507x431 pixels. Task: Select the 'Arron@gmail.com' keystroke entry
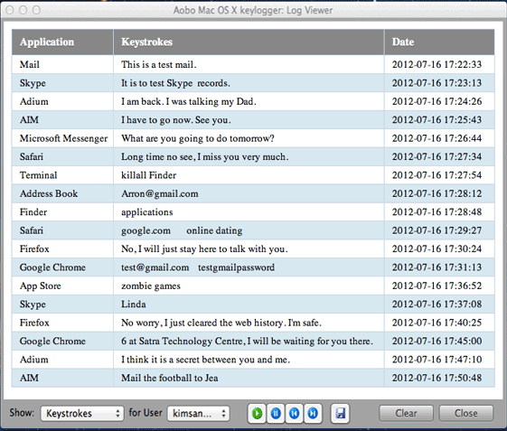pos(160,193)
